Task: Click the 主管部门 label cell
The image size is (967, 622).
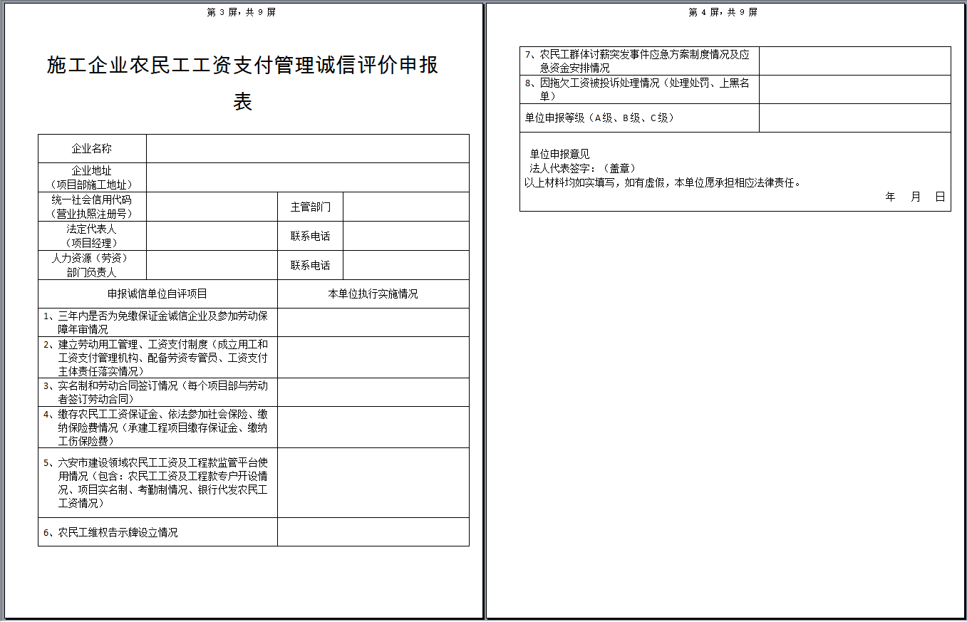Action: click(310, 207)
